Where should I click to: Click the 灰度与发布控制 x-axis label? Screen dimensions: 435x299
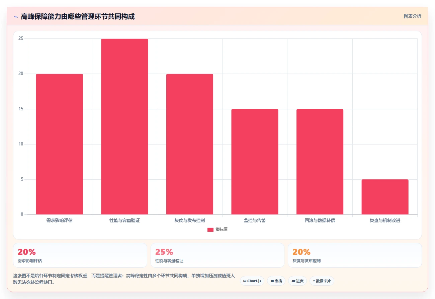click(190, 221)
